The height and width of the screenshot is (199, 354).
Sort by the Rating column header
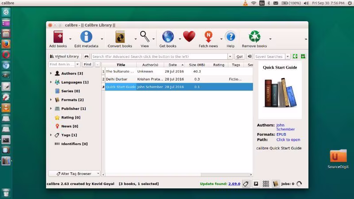pyautogui.click(x=219, y=65)
